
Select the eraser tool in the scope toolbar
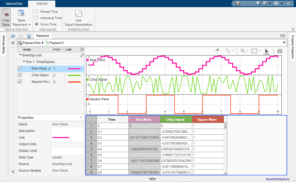point(217,51)
